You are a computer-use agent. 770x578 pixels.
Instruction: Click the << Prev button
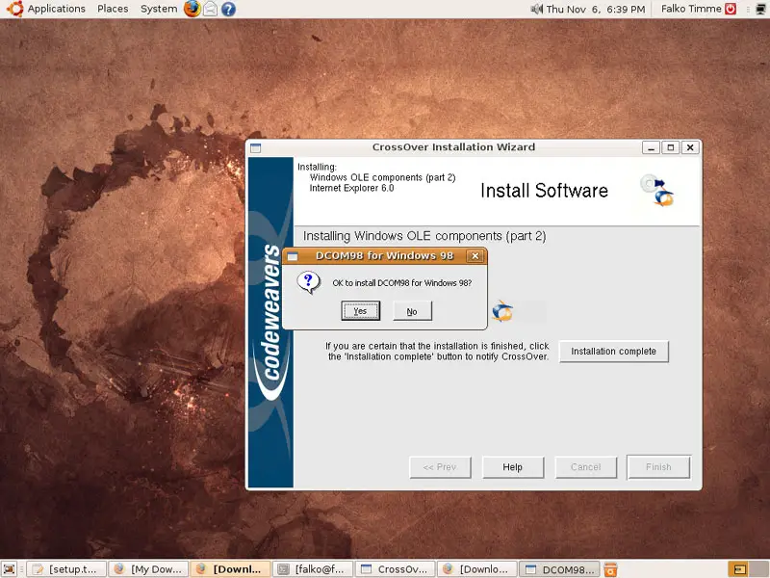point(440,467)
